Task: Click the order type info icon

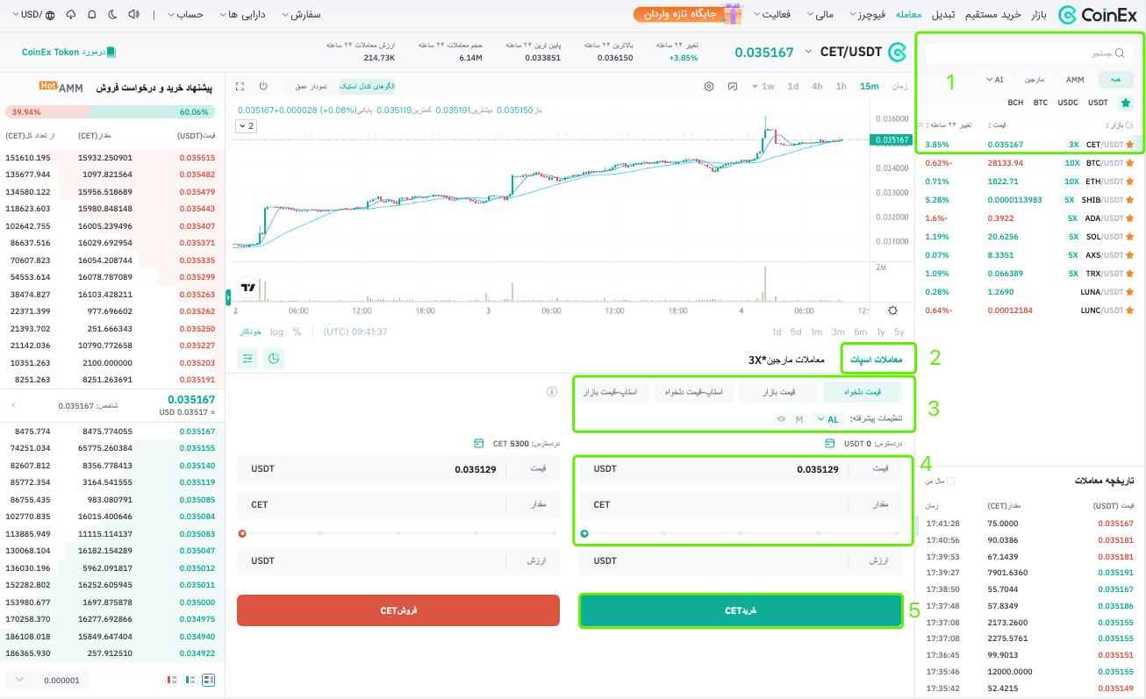Action: [553, 391]
